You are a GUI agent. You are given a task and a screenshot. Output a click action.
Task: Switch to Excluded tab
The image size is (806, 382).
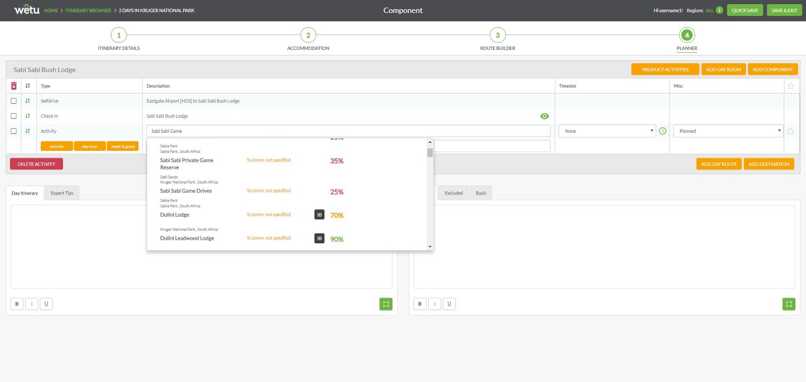[453, 193]
